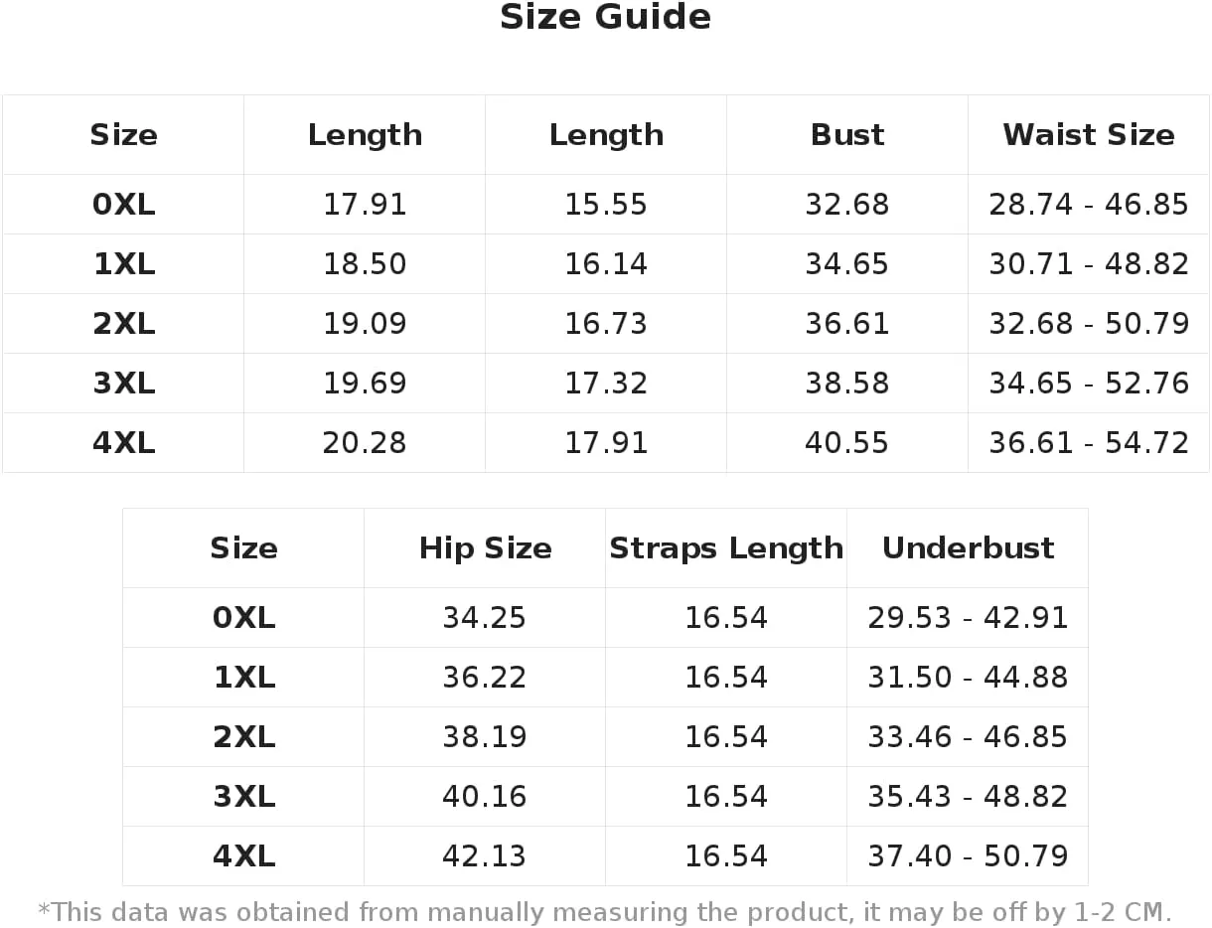
Task: Click the Bust column header
Action: click(847, 135)
